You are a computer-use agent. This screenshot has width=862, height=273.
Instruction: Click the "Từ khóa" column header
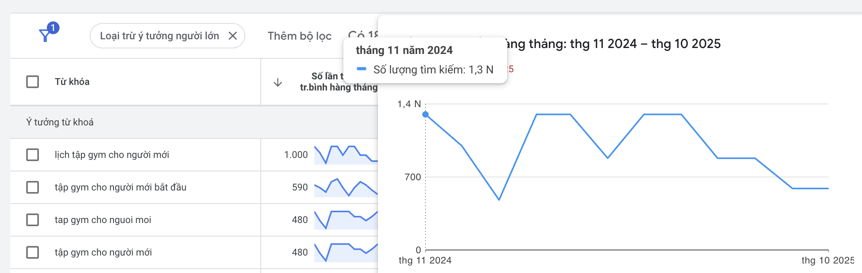click(72, 82)
